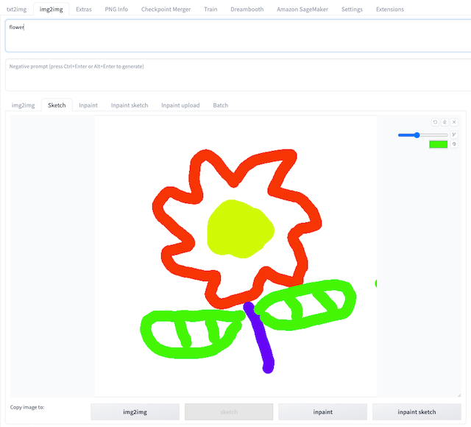Click the img2img copy image button

tap(135, 412)
